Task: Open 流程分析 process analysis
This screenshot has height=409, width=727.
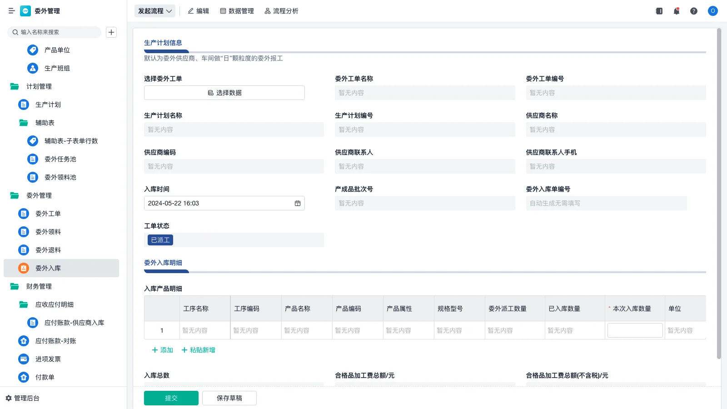Action: 281,11
